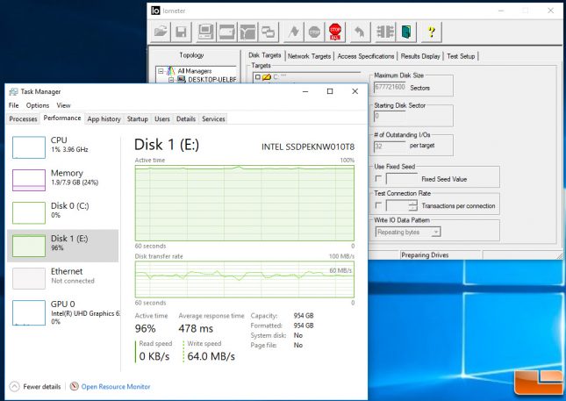Add new disk worker in Iometer toolbar

(x=226, y=32)
